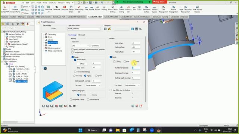The height and width of the screenshot is (134, 239).
Task: Click the load template folder icon
Action: 109,29
